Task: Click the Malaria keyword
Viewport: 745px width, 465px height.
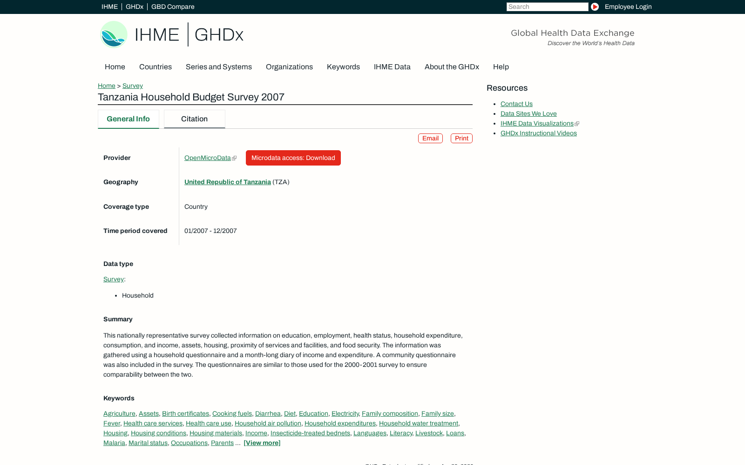Action: pos(114,443)
